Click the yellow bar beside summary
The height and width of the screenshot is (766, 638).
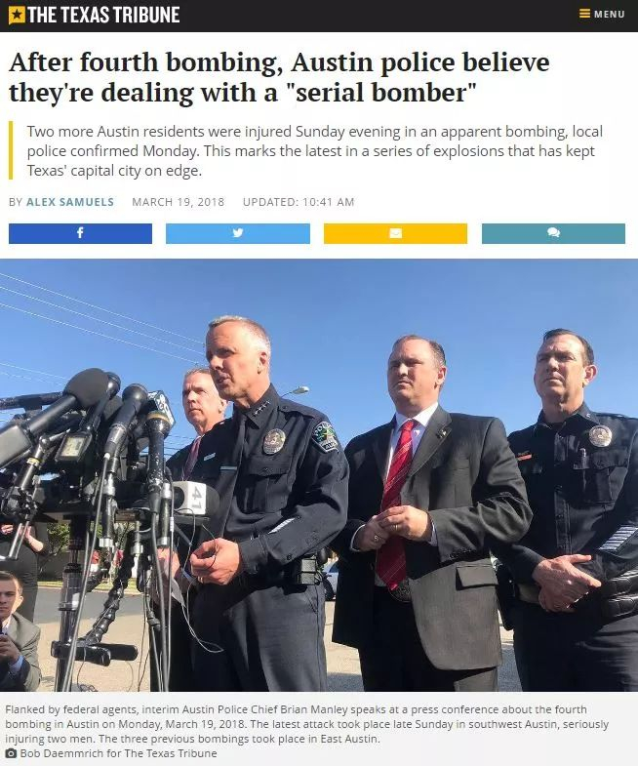coord(11,150)
